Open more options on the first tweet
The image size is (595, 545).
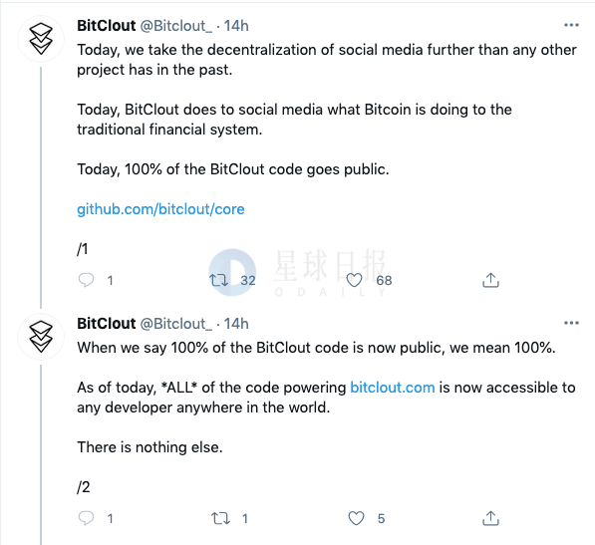pyautogui.click(x=571, y=26)
